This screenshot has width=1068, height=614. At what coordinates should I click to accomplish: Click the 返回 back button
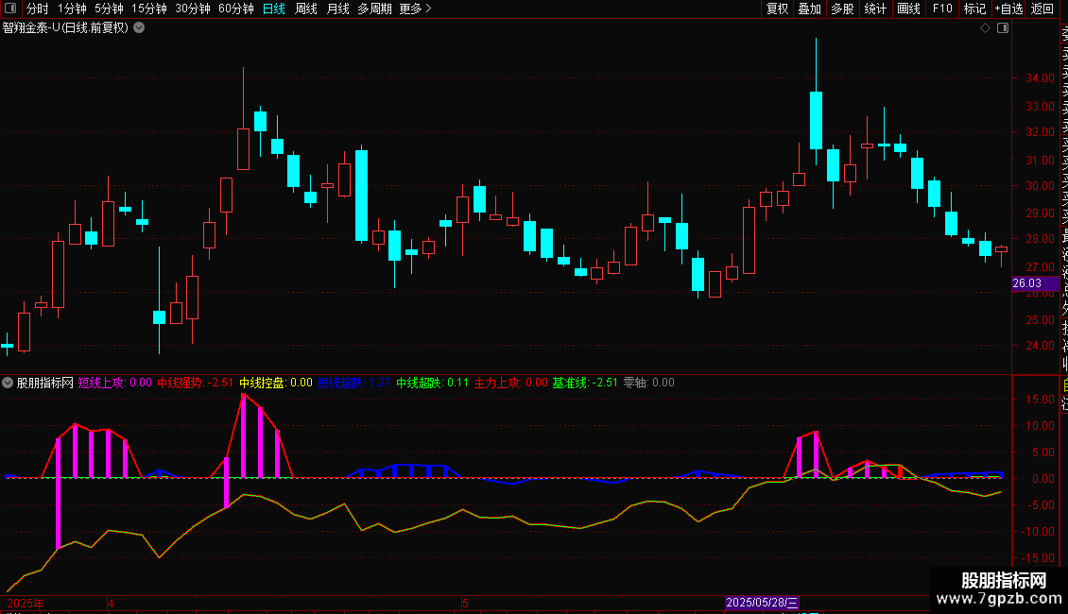coord(1042,9)
